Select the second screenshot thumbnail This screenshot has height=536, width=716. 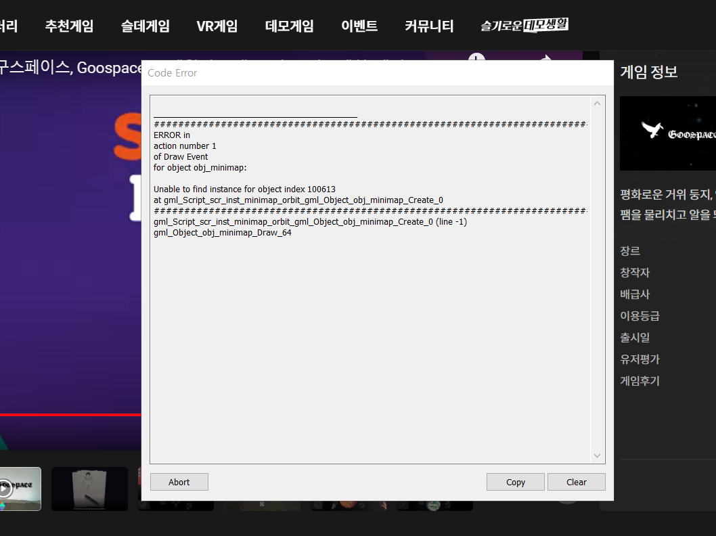click(89, 489)
